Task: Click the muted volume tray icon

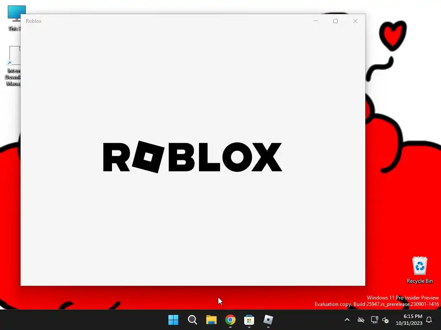Action: 385,320
